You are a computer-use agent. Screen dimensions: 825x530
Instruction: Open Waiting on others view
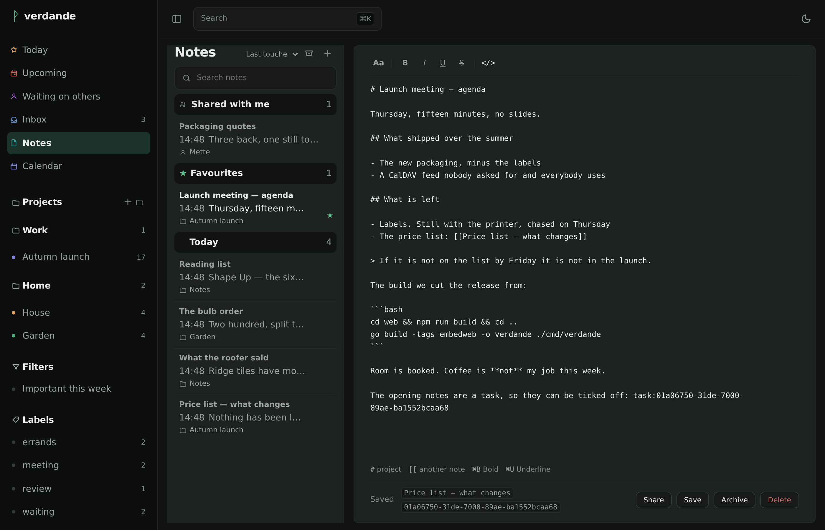click(x=78, y=96)
